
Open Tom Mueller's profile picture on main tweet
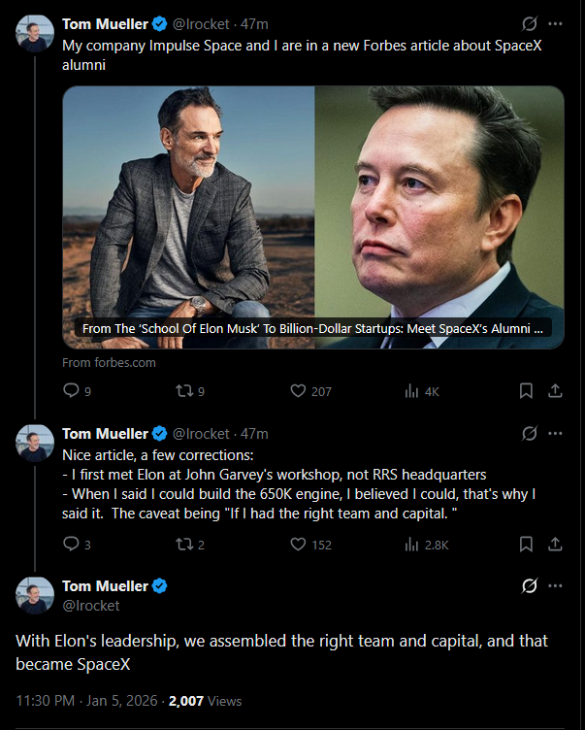click(34, 592)
